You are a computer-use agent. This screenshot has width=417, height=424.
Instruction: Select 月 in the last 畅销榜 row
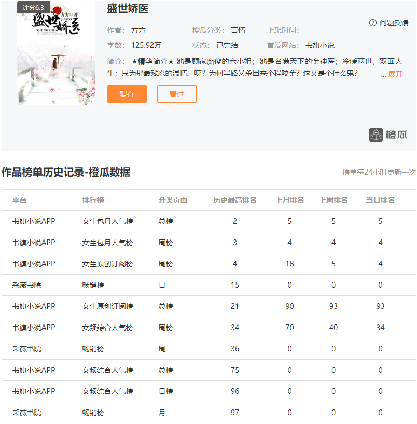[162, 413]
